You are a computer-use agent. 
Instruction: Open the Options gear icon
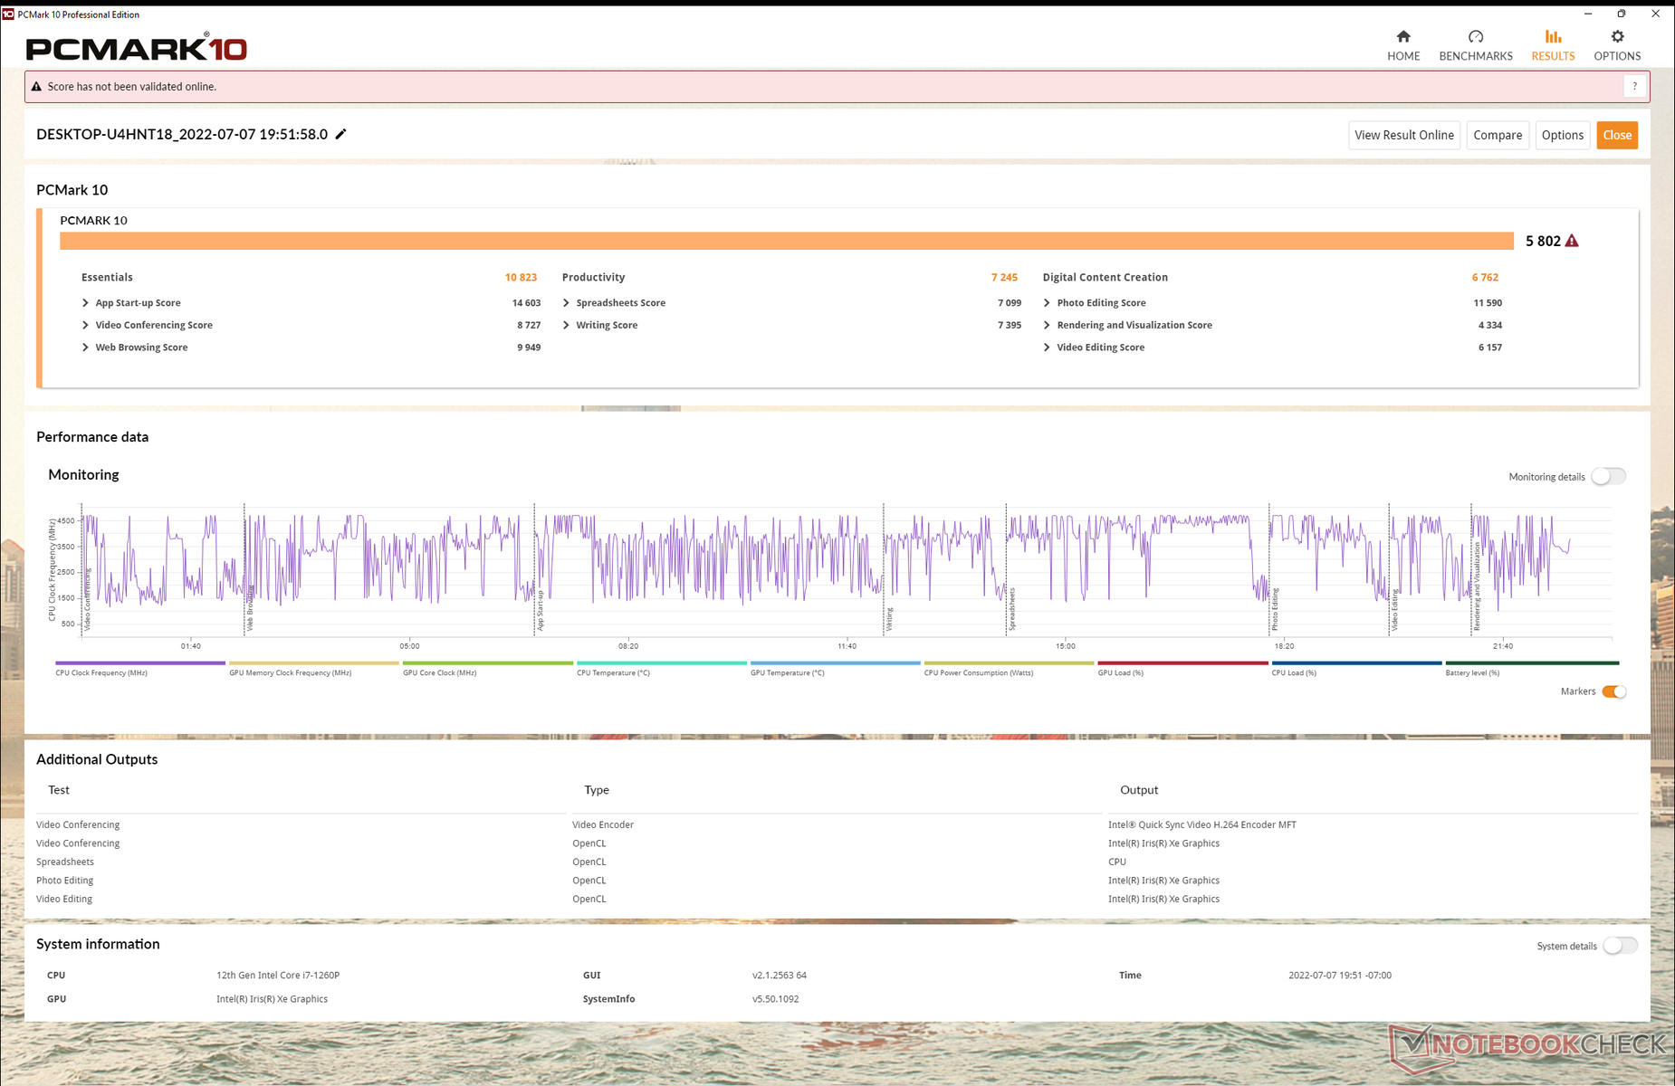1617,36
